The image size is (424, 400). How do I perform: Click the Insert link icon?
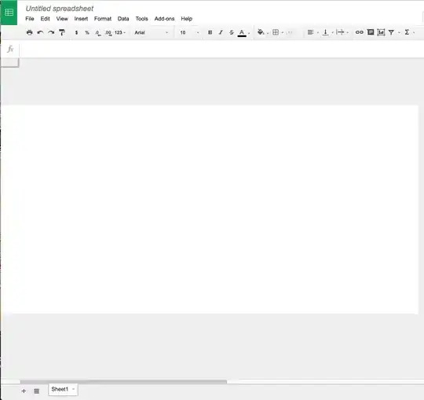(359, 32)
